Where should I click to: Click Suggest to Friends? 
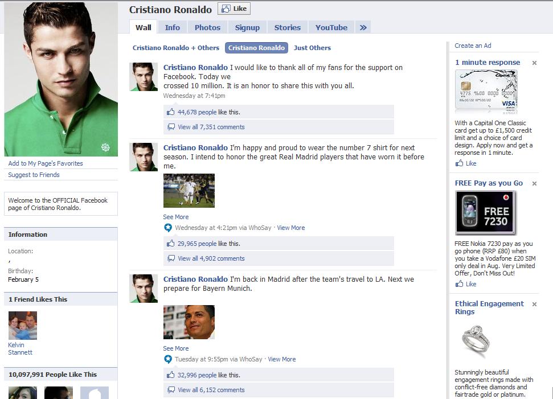tap(34, 175)
